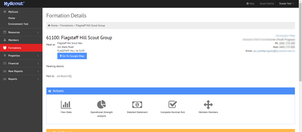Open the Complete Nominal Roll checkbox icon

click(x=173, y=104)
